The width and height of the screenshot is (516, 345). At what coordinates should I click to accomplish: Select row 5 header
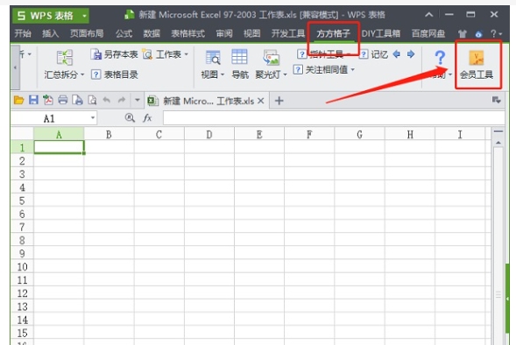pyautogui.click(x=22, y=201)
